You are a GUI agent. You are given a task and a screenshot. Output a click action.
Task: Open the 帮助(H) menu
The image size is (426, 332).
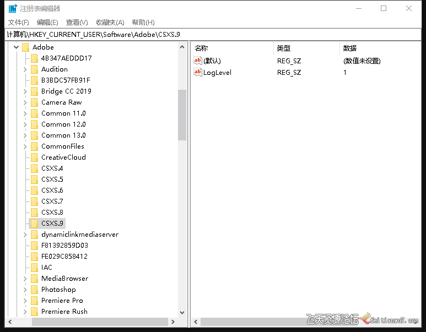(x=143, y=22)
